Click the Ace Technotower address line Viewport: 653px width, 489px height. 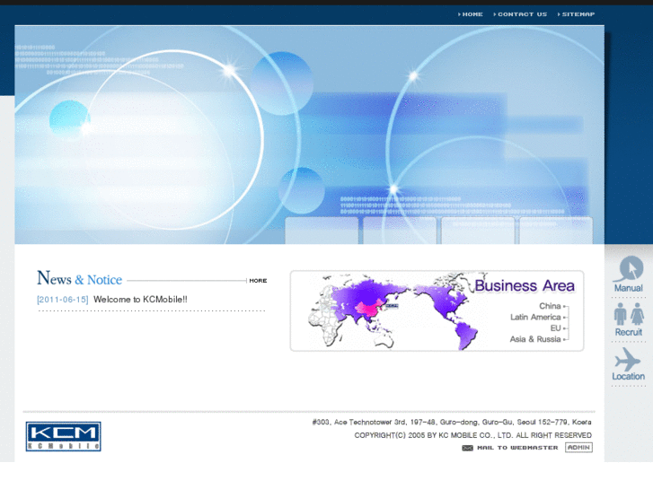click(452, 422)
